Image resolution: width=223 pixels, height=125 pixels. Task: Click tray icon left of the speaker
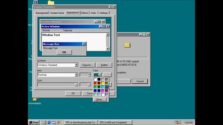pos(177,123)
